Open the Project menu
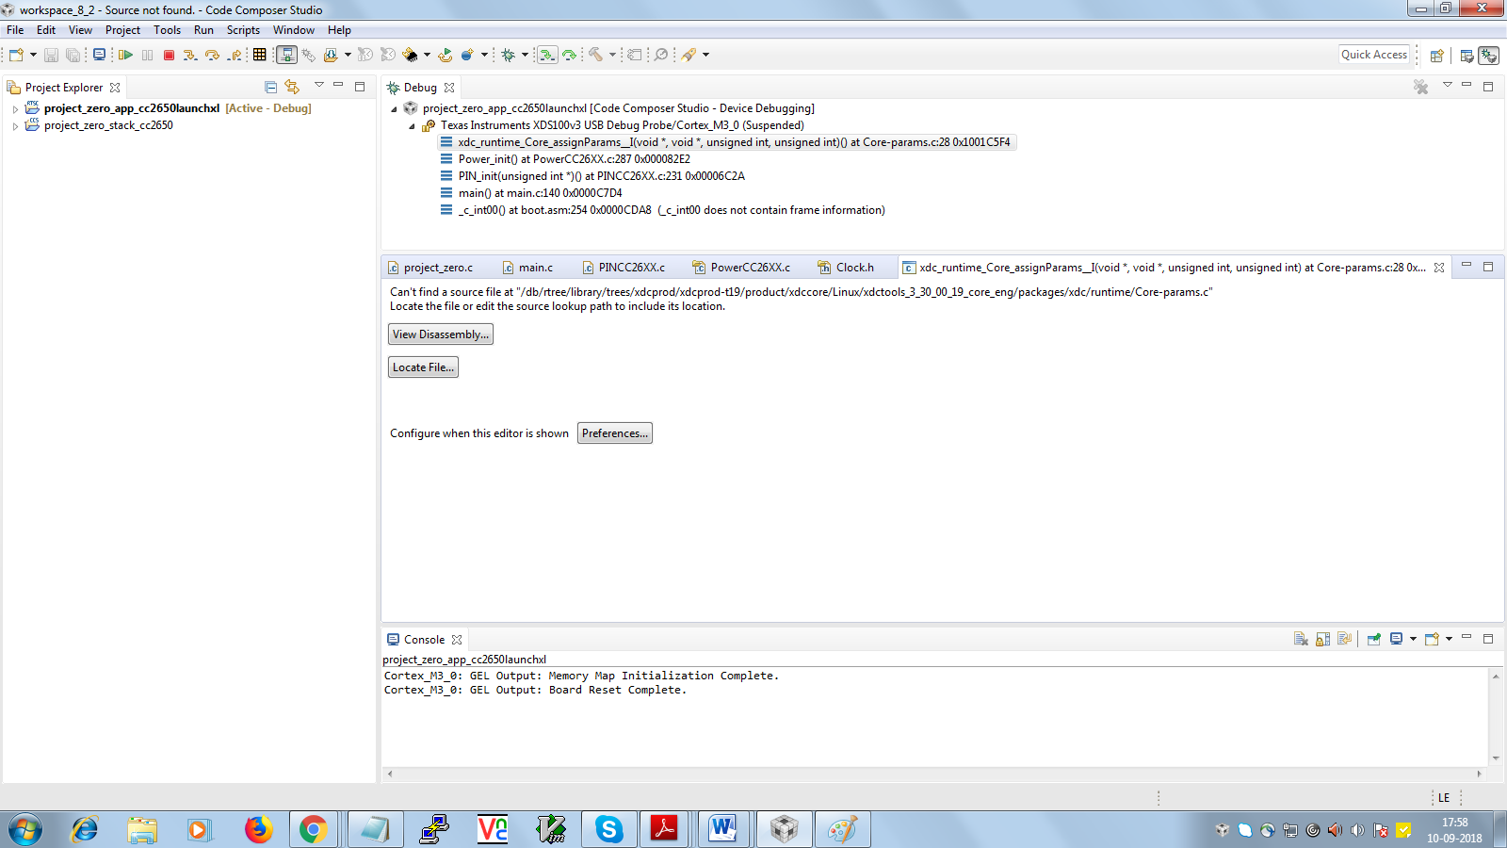1507x848 pixels. [x=122, y=30]
